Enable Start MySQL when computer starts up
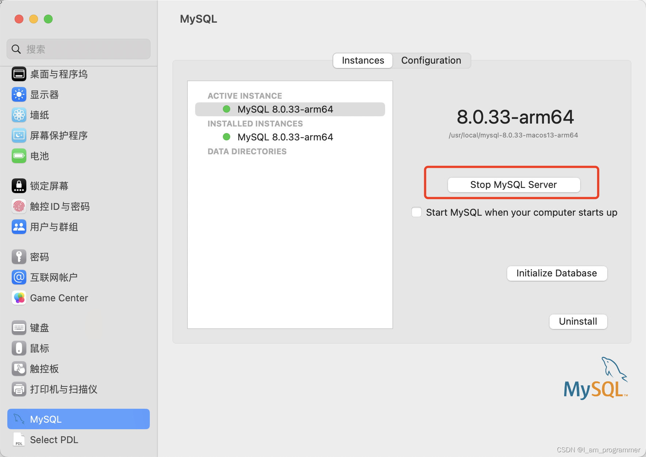The image size is (646, 457). coord(417,212)
